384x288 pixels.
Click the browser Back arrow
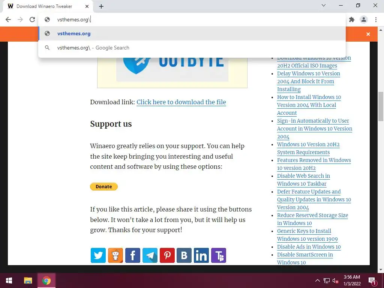8,19
